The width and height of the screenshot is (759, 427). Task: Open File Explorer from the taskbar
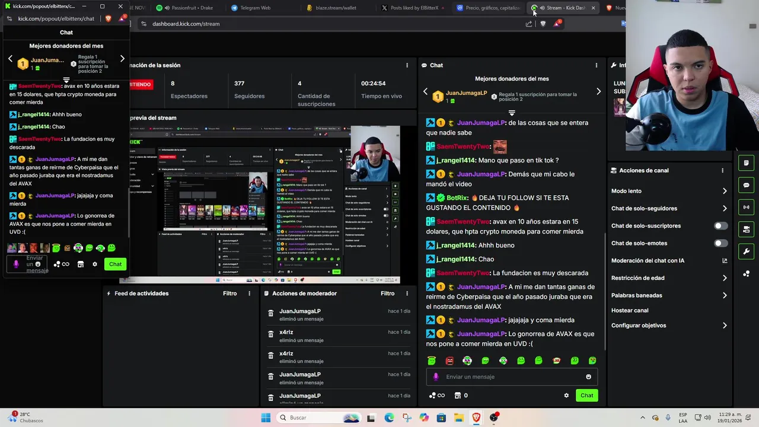[x=458, y=418]
